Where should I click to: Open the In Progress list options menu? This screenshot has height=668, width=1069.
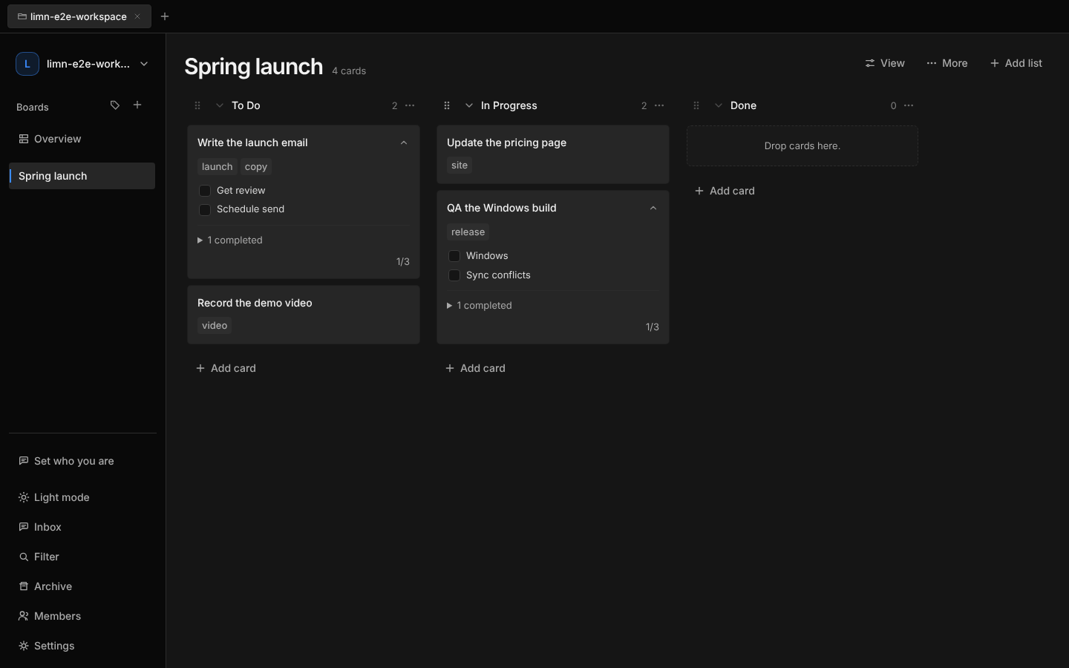[659, 105]
